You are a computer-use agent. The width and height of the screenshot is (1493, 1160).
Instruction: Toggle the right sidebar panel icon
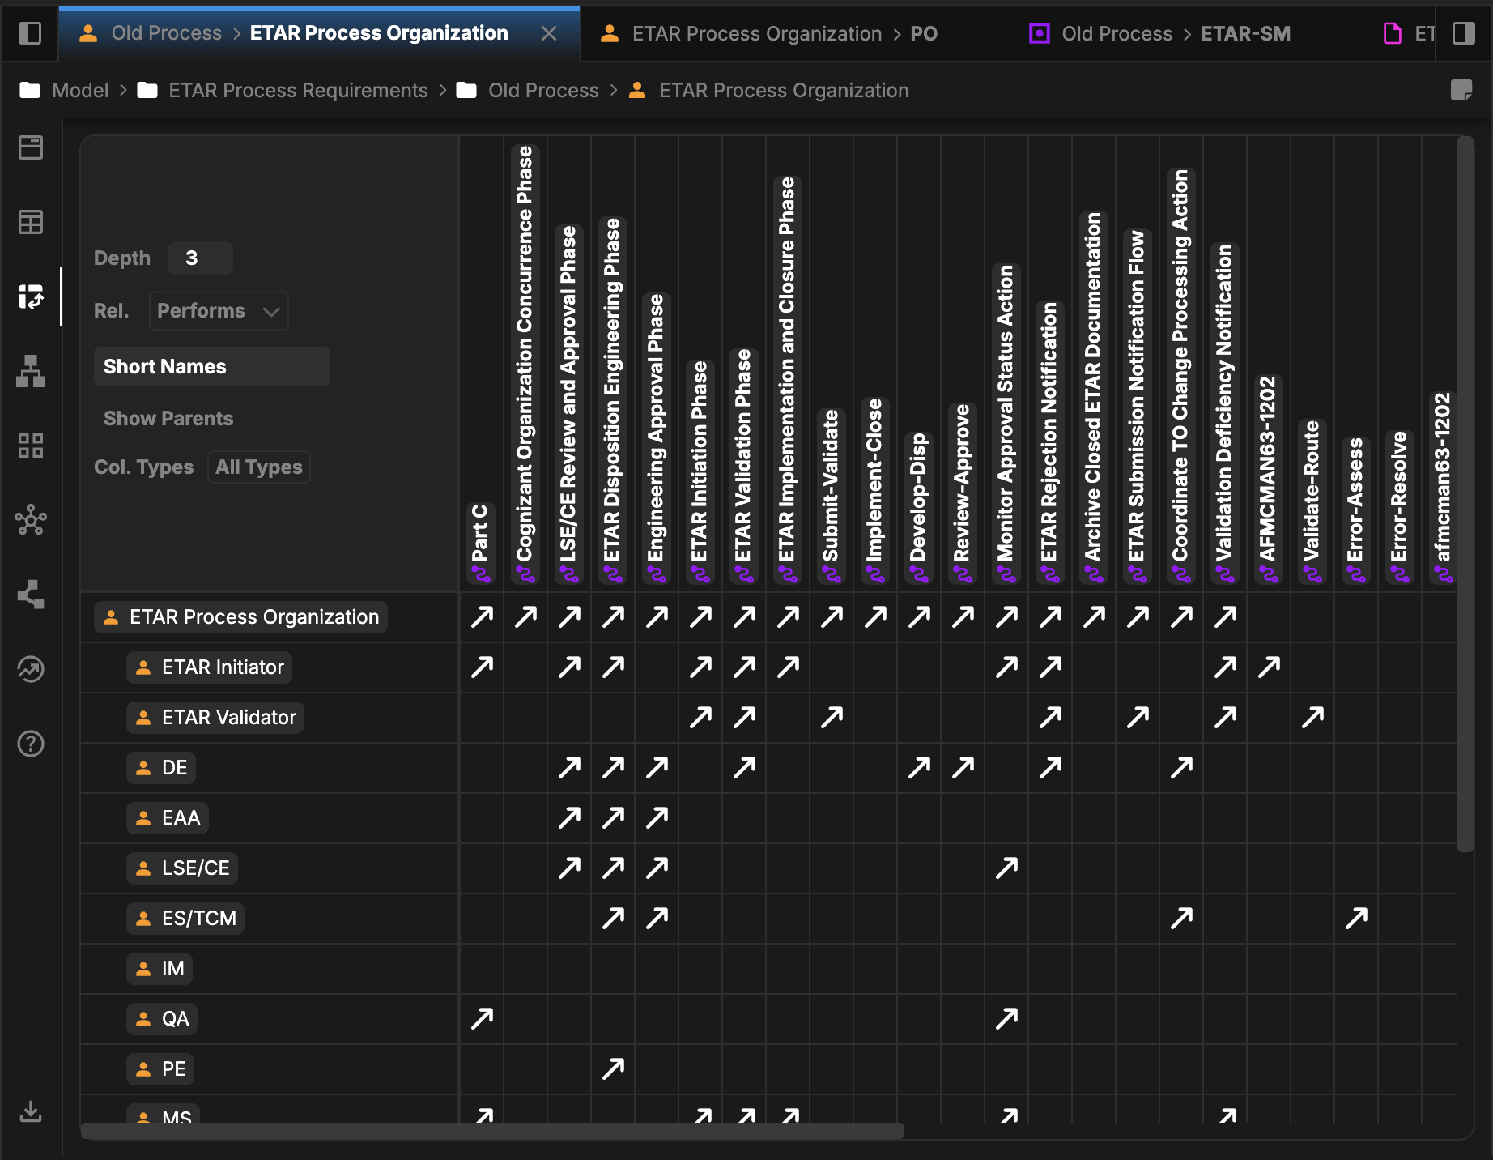[1464, 33]
